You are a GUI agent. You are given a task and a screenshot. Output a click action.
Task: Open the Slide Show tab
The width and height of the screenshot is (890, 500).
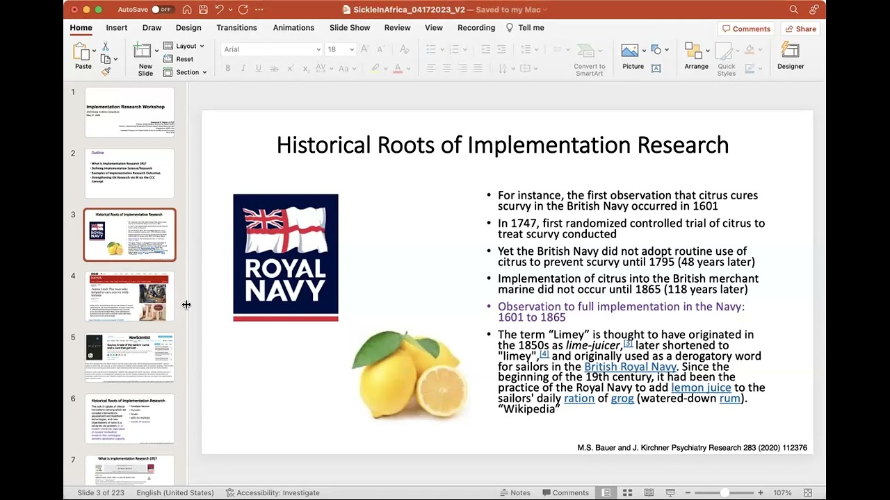point(350,28)
